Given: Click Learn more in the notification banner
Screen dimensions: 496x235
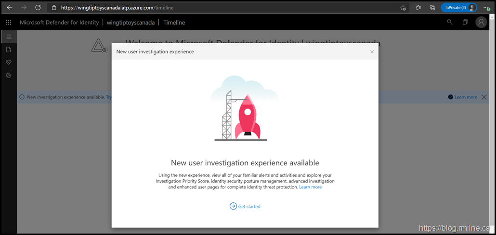Looking at the screenshot, I should pyautogui.click(x=465, y=97).
